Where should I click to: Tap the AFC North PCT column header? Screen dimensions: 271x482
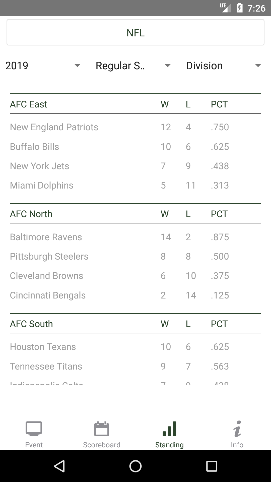pyautogui.click(x=219, y=214)
